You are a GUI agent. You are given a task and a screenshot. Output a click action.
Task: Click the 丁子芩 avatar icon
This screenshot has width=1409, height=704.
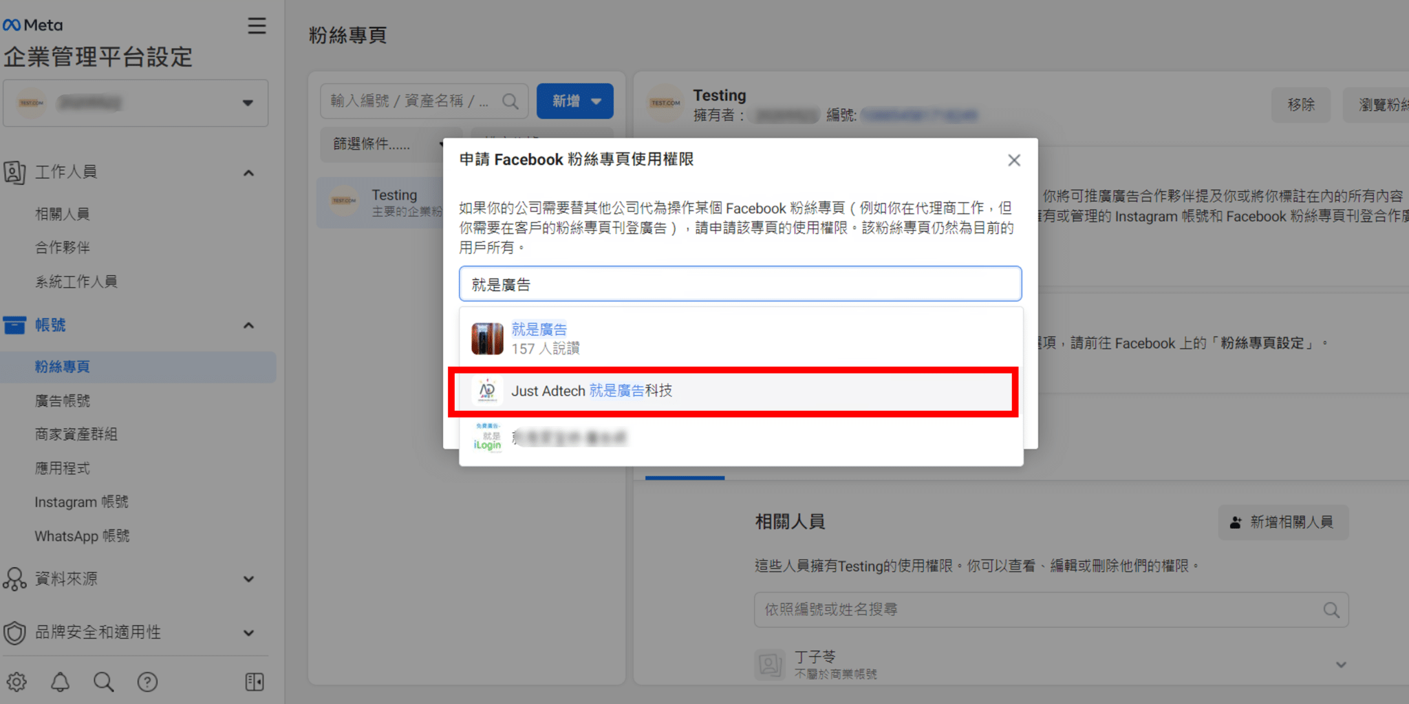click(x=770, y=665)
